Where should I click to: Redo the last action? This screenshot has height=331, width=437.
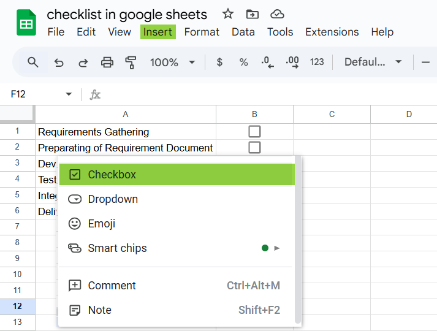point(83,63)
